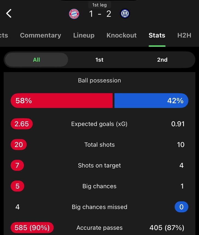Open the H2H tab
Viewport: 199px width, 235px height.
[x=184, y=35]
